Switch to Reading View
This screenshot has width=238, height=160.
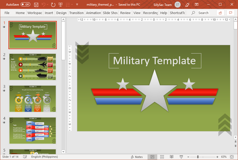[x=172, y=157]
